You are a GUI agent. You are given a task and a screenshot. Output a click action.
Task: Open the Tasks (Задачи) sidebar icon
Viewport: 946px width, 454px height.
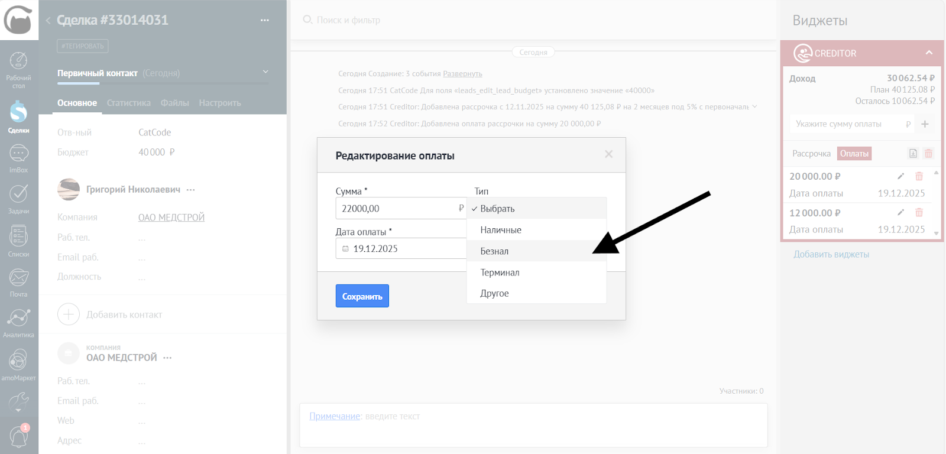[x=18, y=197]
